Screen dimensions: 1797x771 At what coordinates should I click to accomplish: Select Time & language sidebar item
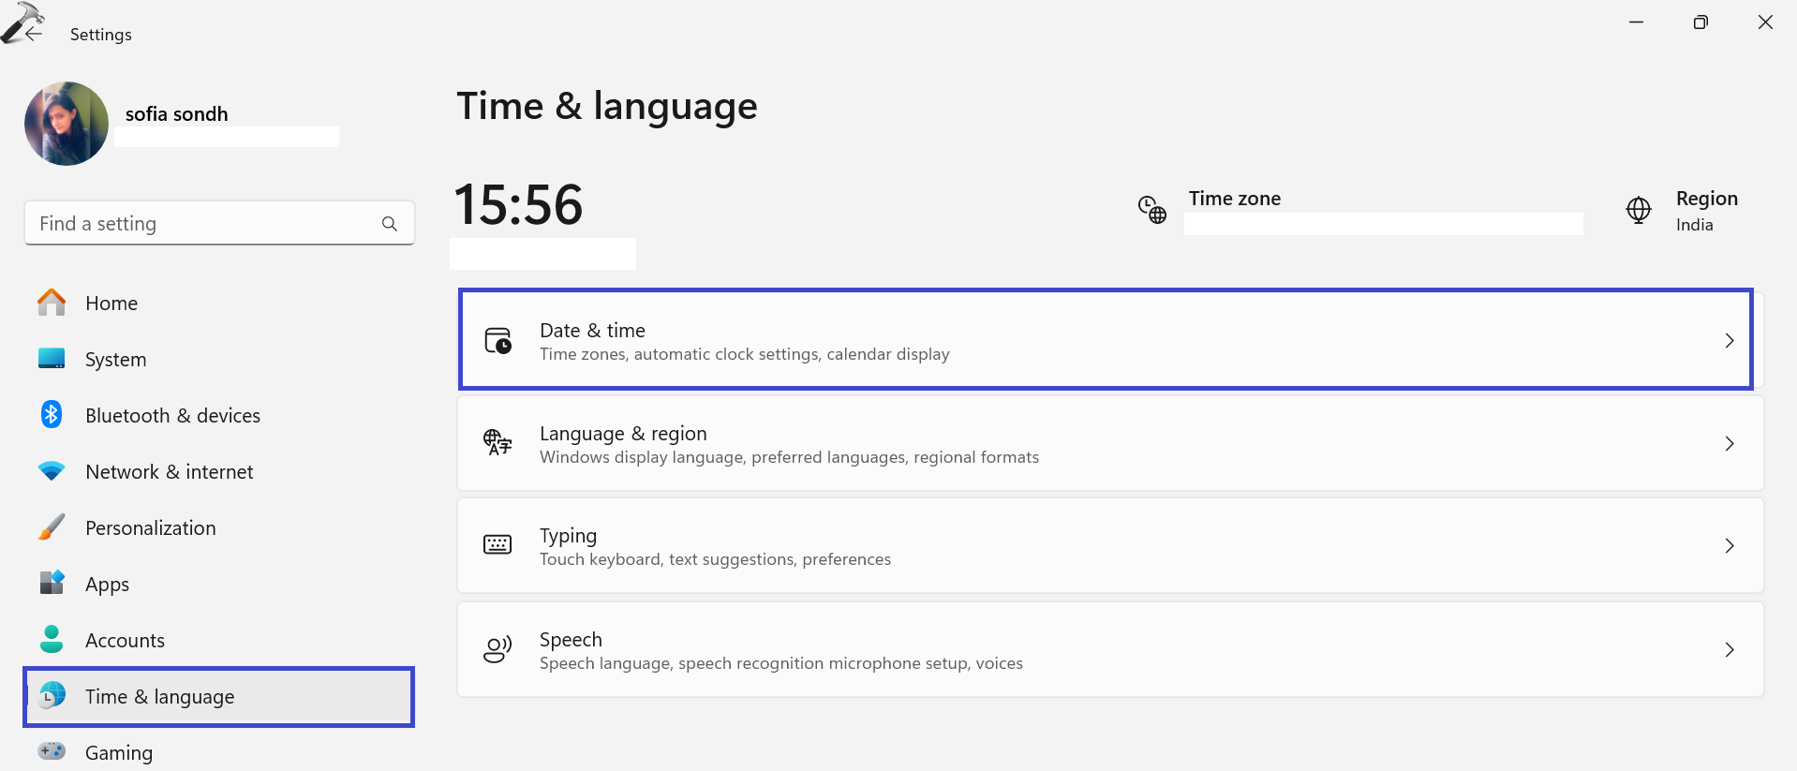click(160, 697)
